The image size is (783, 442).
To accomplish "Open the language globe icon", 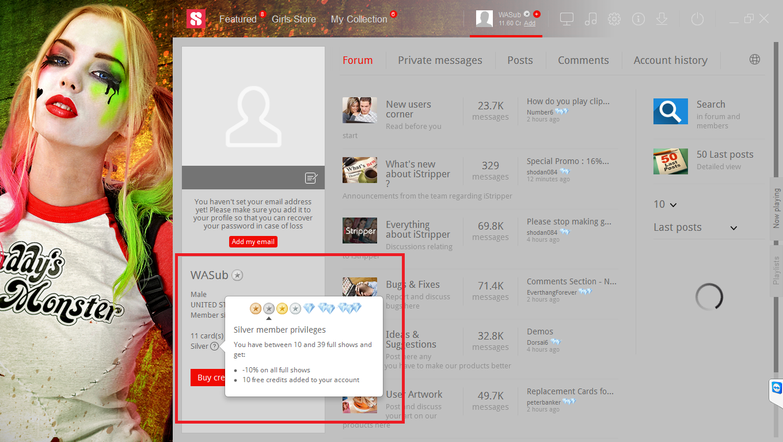I will tap(755, 60).
